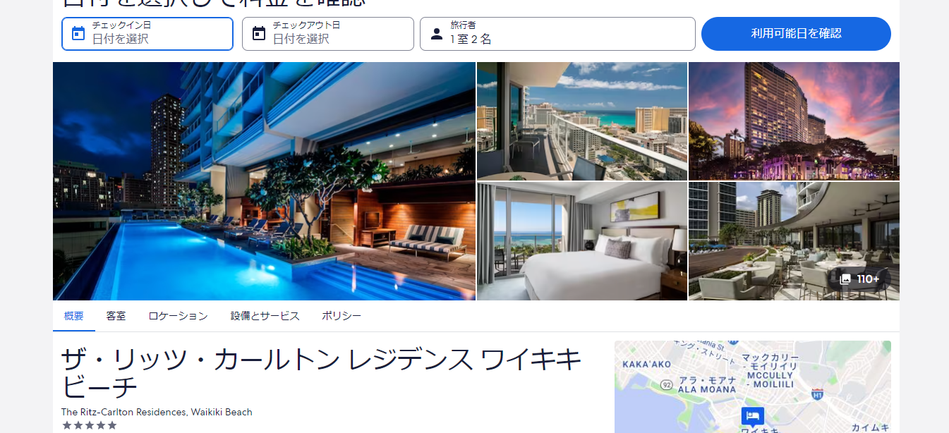Image resolution: width=949 pixels, height=433 pixels.
Task: Click the check-in calendar icon
Action: 78,33
